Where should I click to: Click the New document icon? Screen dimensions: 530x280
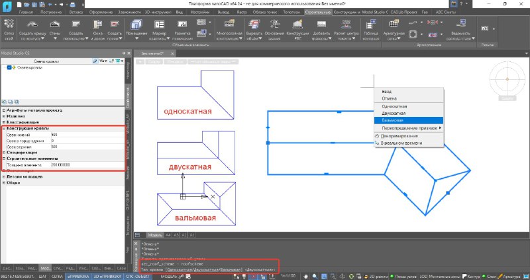pos(19,5)
